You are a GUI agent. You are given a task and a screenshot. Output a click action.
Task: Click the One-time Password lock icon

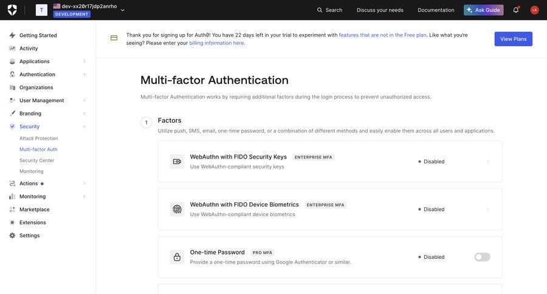[x=177, y=257]
